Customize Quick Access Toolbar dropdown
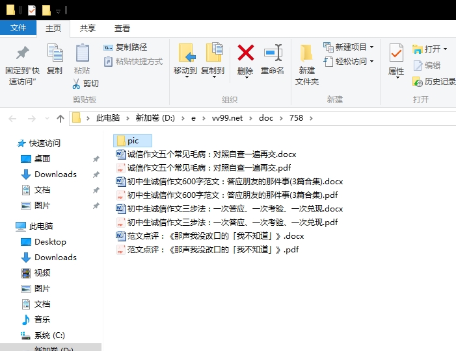This screenshot has width=456, height=351. [x=58, y=11]
